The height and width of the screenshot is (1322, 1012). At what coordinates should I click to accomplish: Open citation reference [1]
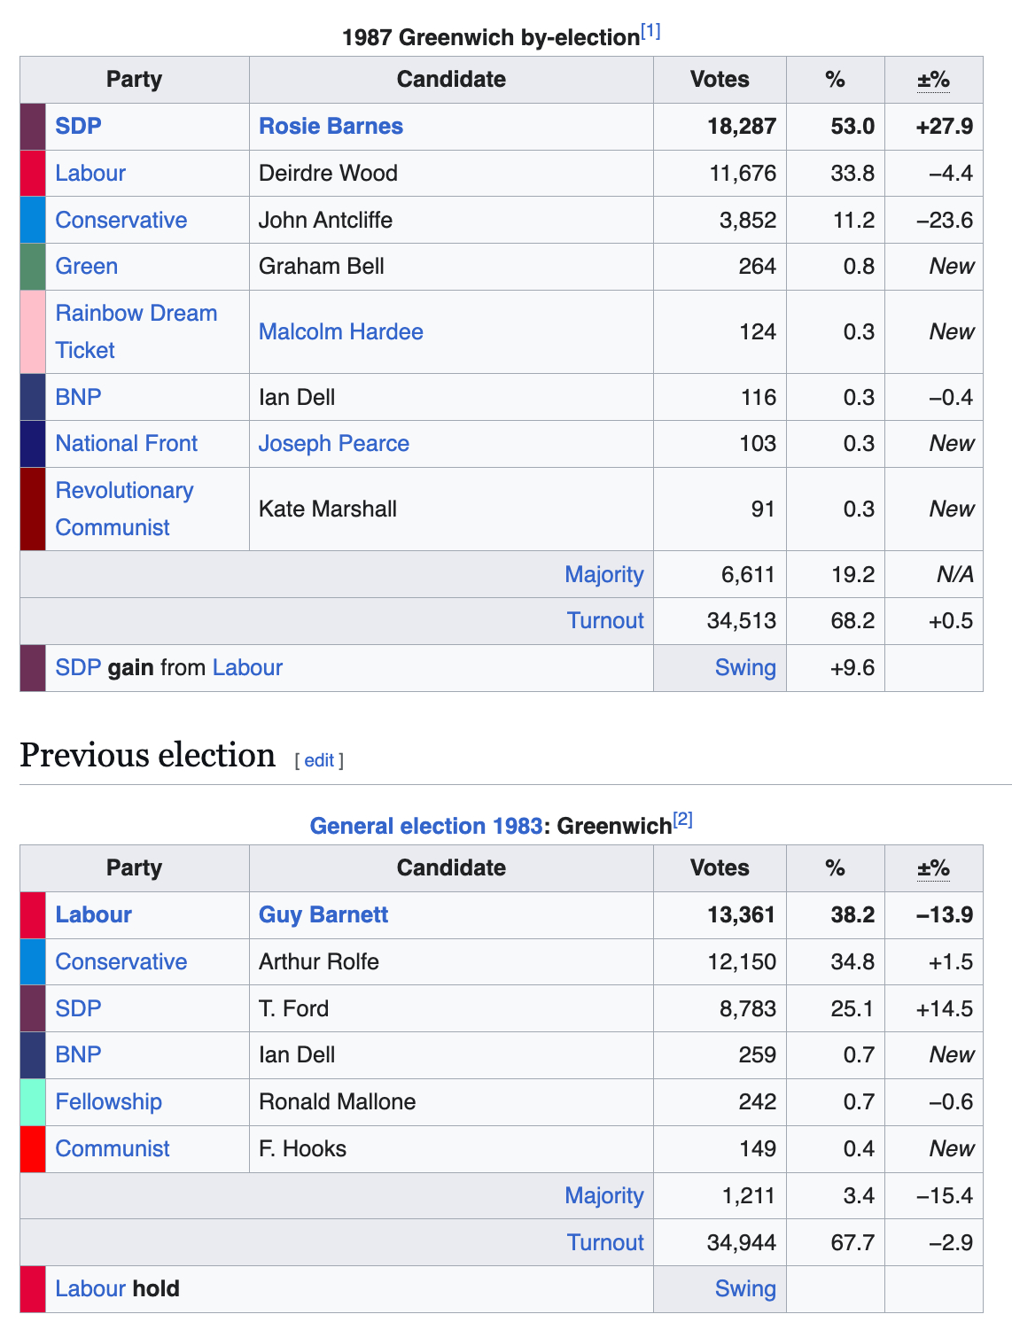click(651, 32)
